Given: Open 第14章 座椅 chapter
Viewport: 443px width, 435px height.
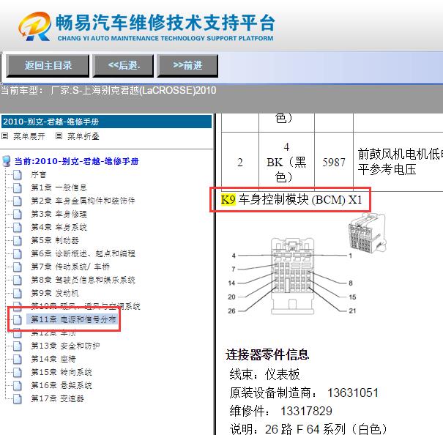Looking at the screenshot, I should click(53, 359).
